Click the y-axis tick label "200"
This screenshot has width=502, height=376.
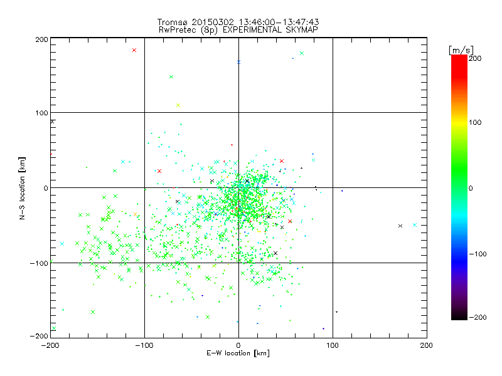(x=41, y=39)
